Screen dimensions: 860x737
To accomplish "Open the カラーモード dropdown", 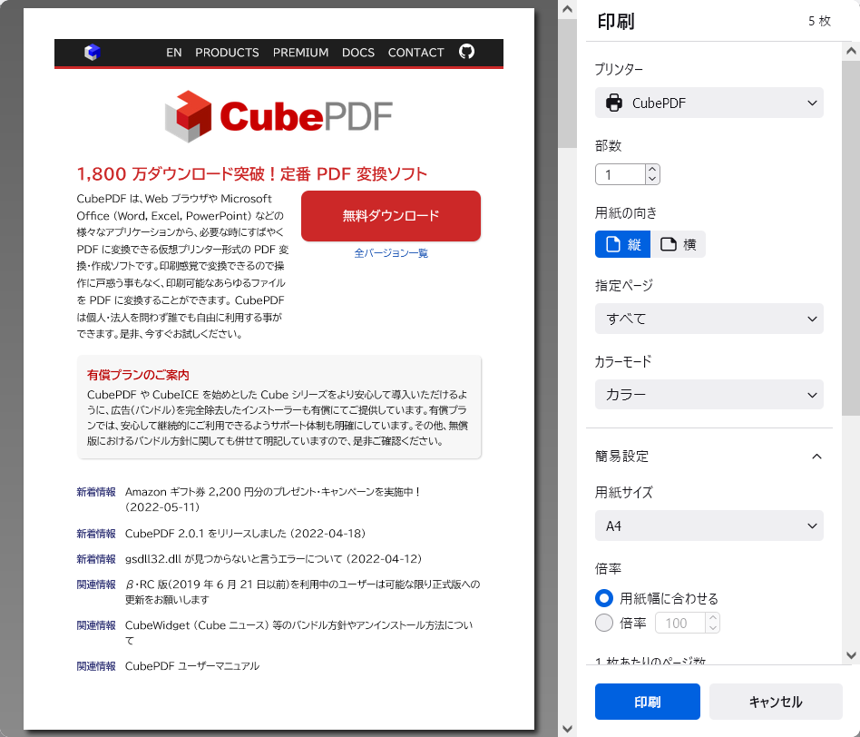I will (x=709, y=395).
